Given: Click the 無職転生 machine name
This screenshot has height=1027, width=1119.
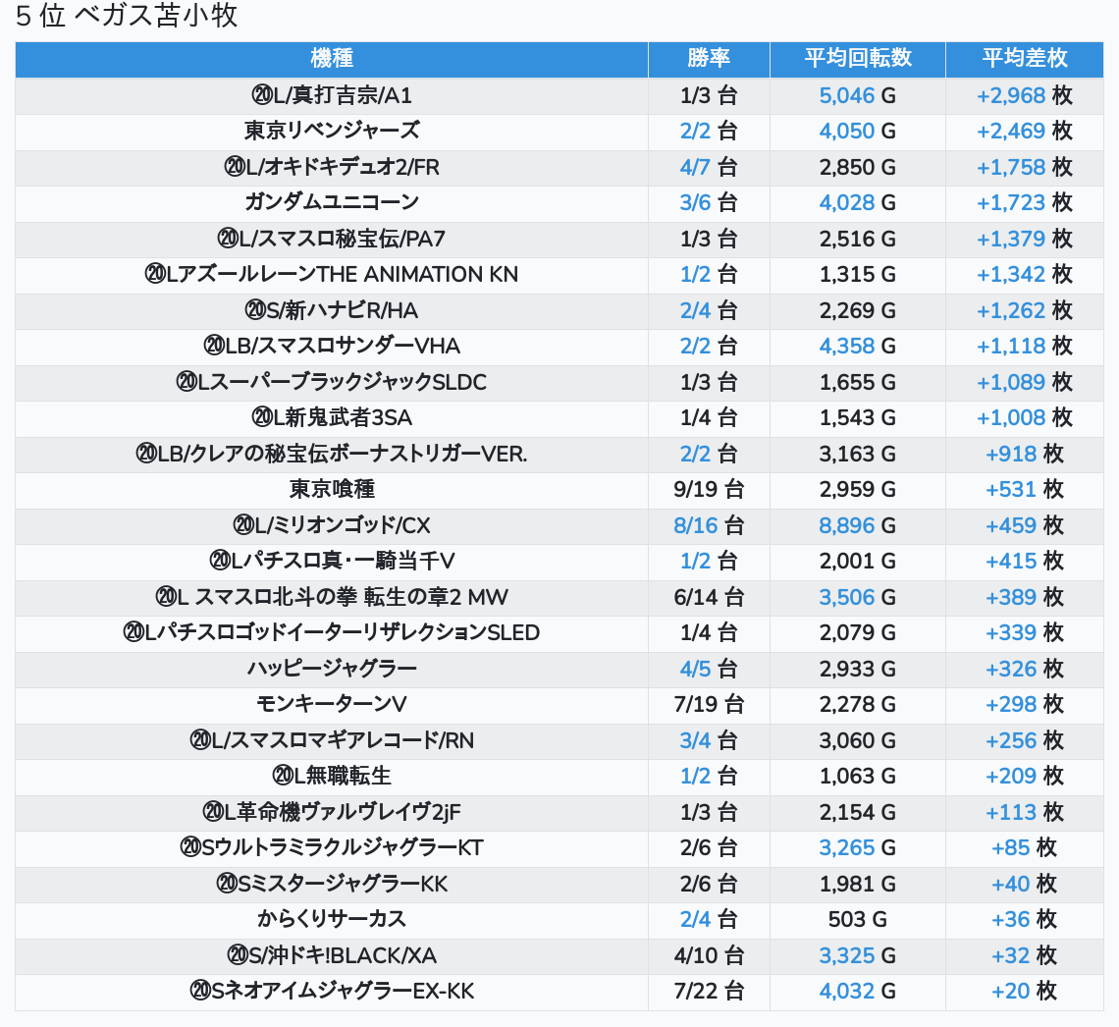Looking at the screenshot, I should pyautogui.click(x=332, y=776).
